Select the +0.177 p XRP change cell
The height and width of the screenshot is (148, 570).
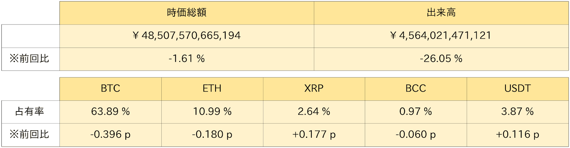pos(314,135)
